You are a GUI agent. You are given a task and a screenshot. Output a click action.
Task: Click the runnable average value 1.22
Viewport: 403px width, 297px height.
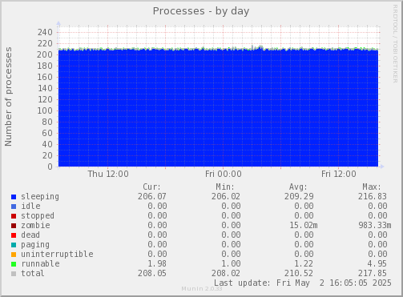[304, 263]
